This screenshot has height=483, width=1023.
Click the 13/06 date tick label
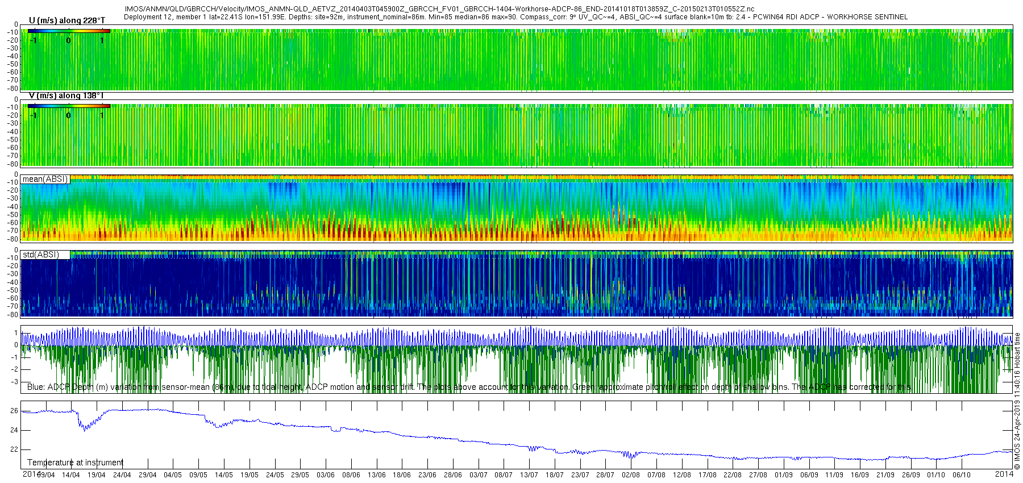[377, 475]
